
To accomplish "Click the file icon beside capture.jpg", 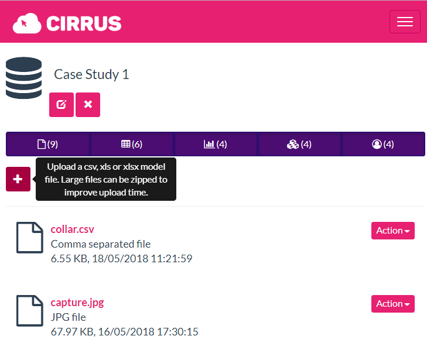I will click(x=30, y=311).
